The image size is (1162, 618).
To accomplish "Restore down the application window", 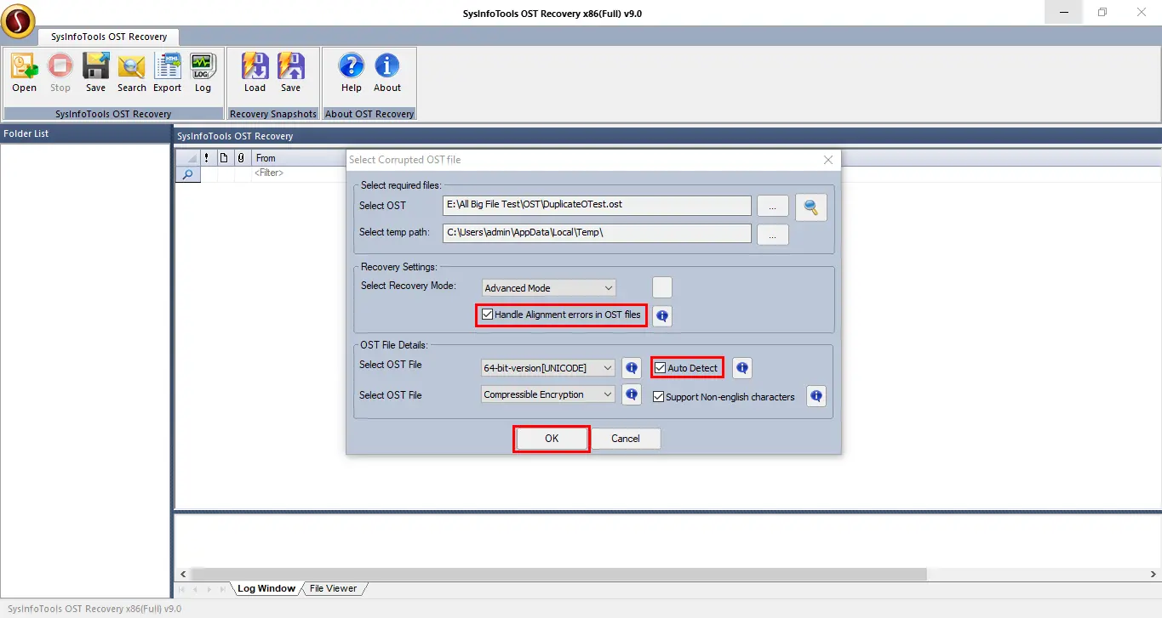I will tap(1102, 12).
